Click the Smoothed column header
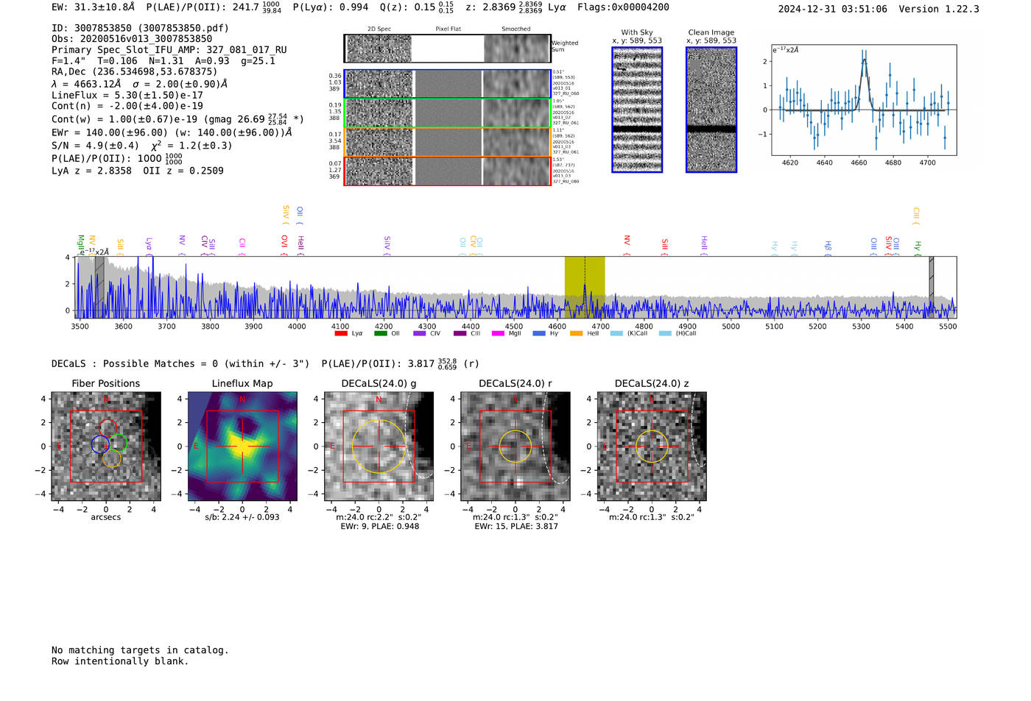This screenshot has height=701, width=1031. tap(516, 29)
